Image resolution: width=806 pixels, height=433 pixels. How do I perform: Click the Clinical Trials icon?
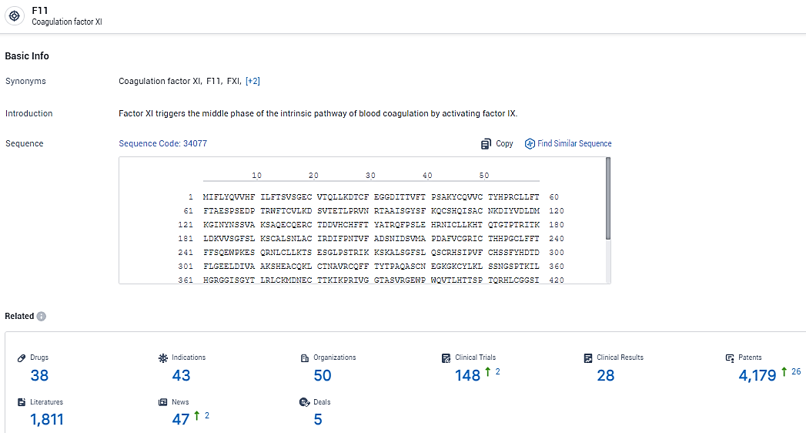pos(446,358)
